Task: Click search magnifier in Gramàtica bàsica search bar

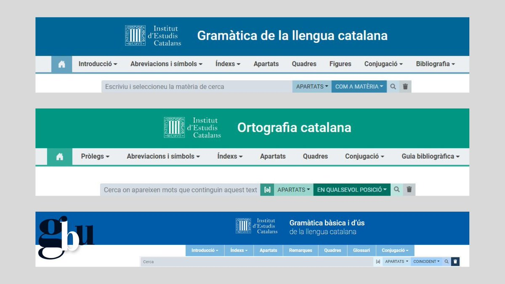Action: click(447, 262)
